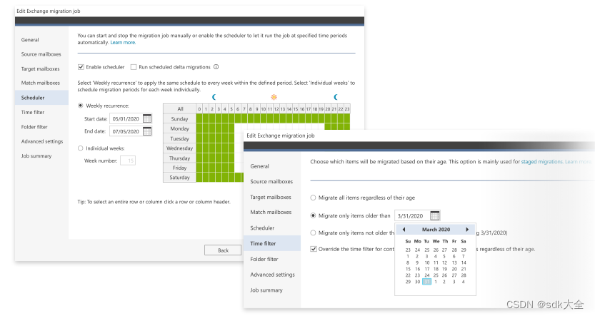
Task: Go to previous month in March 2020 calendar
Action: pos(404,229)
